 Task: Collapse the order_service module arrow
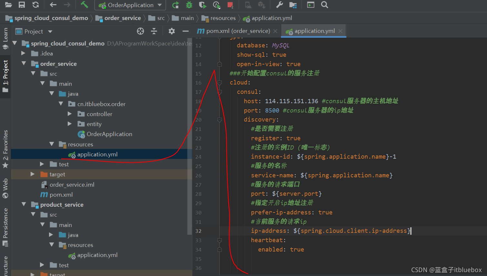pyautogui.click(x=24, y=63)
